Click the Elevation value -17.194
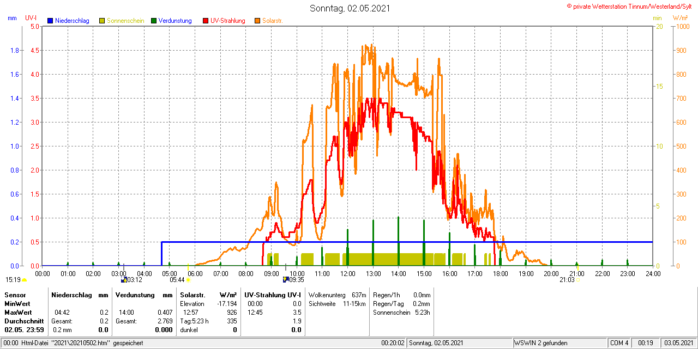The width and height of the screenshot is (698, 349). (x=226, y=303)
